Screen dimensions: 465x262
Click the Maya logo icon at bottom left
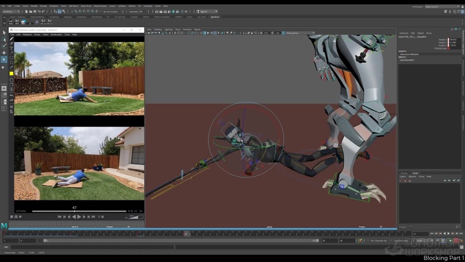click(x=4, y=225)
